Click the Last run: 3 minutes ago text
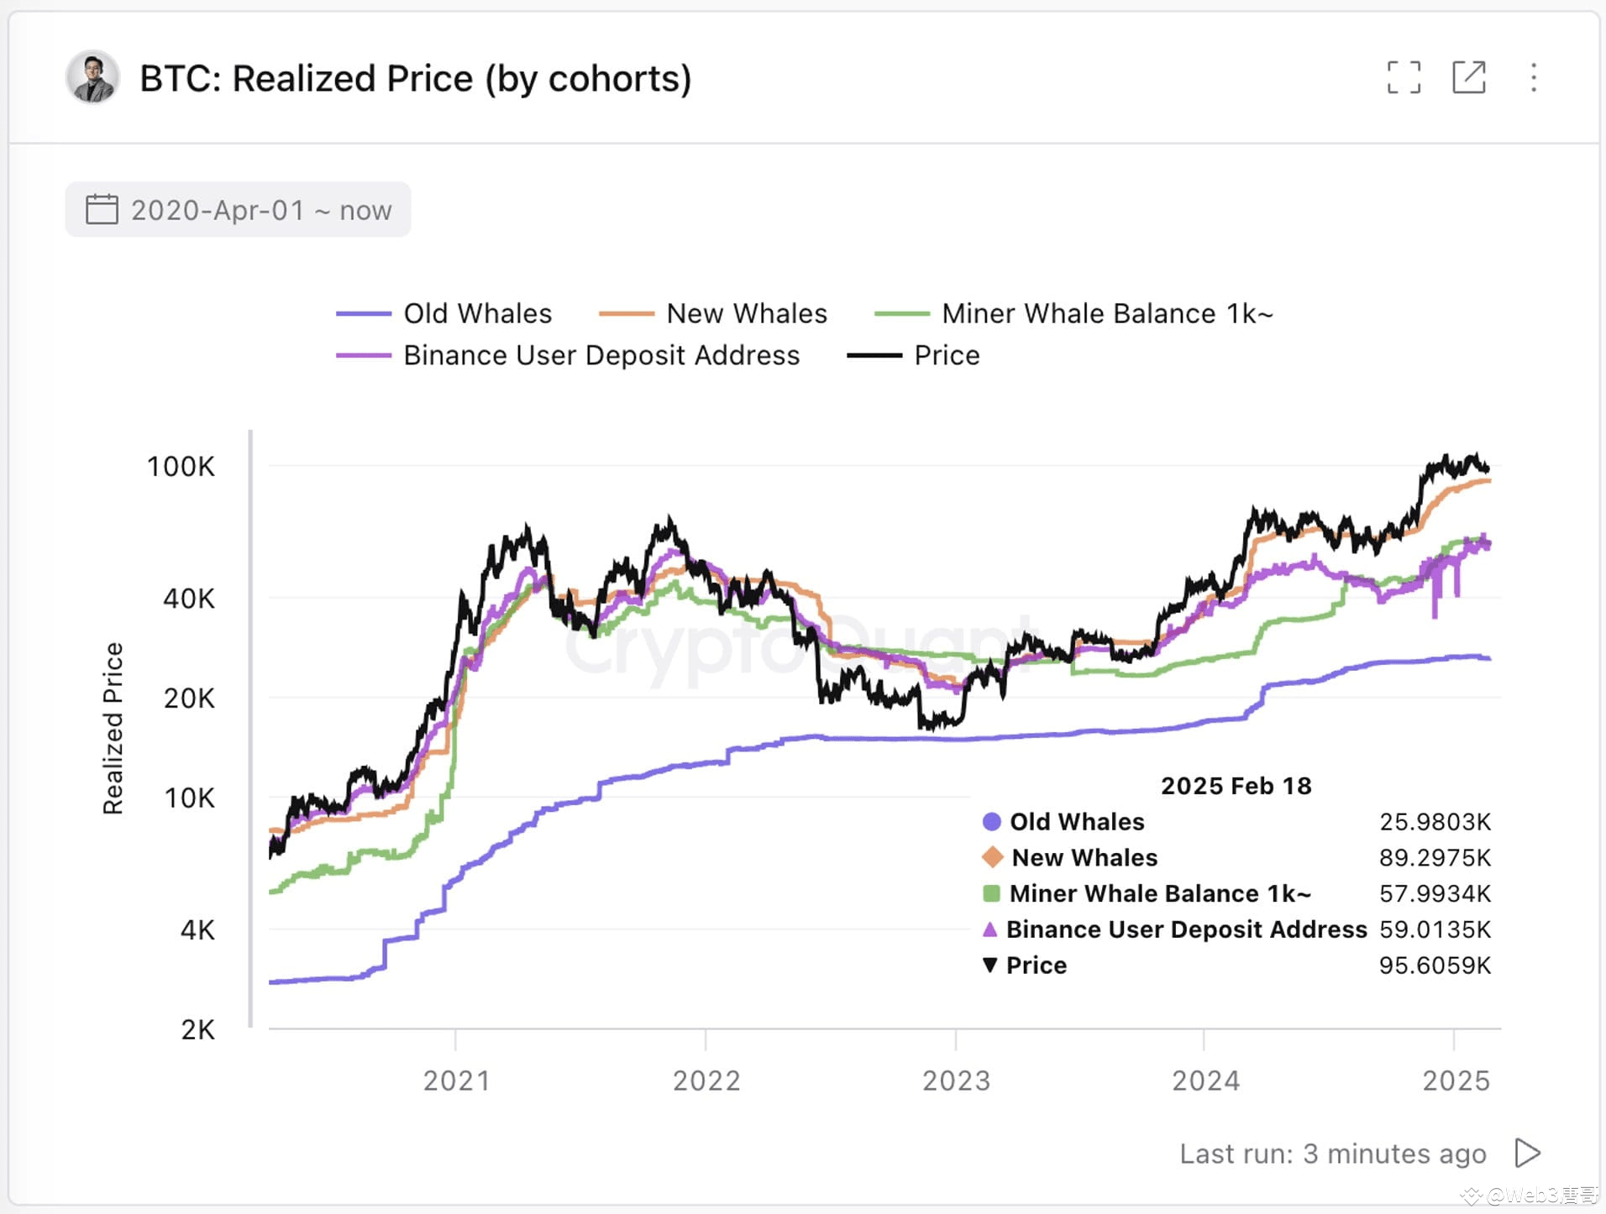This screenshot has width=1606, height=1214. click(x=1332, y=1154)
